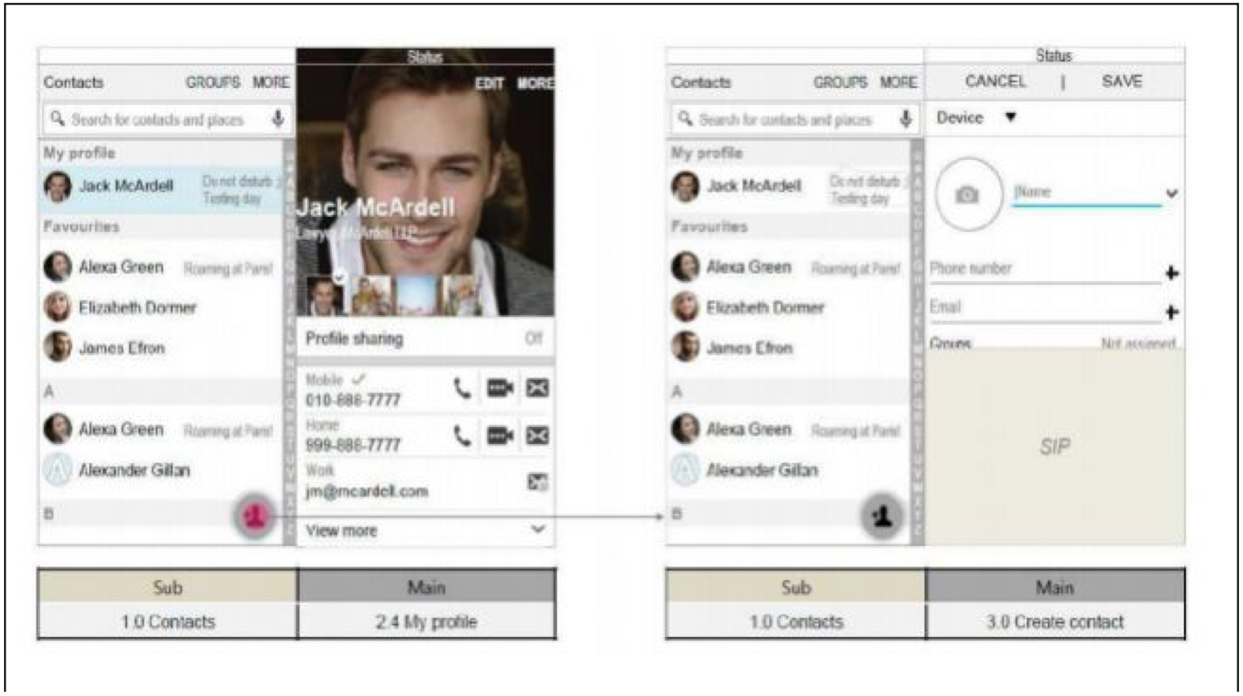The height and width of the screenshot is (696, 1243).
Task: Click camera icon to add contact photo
Action: [966, 195]
